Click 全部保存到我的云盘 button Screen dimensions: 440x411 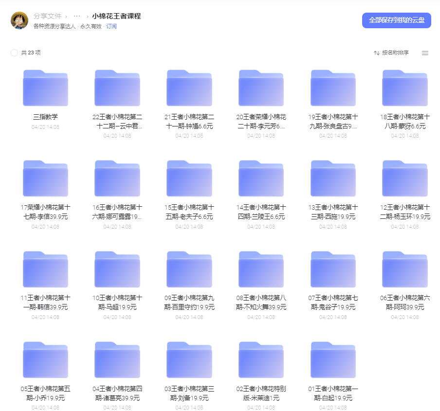(397, 20)
